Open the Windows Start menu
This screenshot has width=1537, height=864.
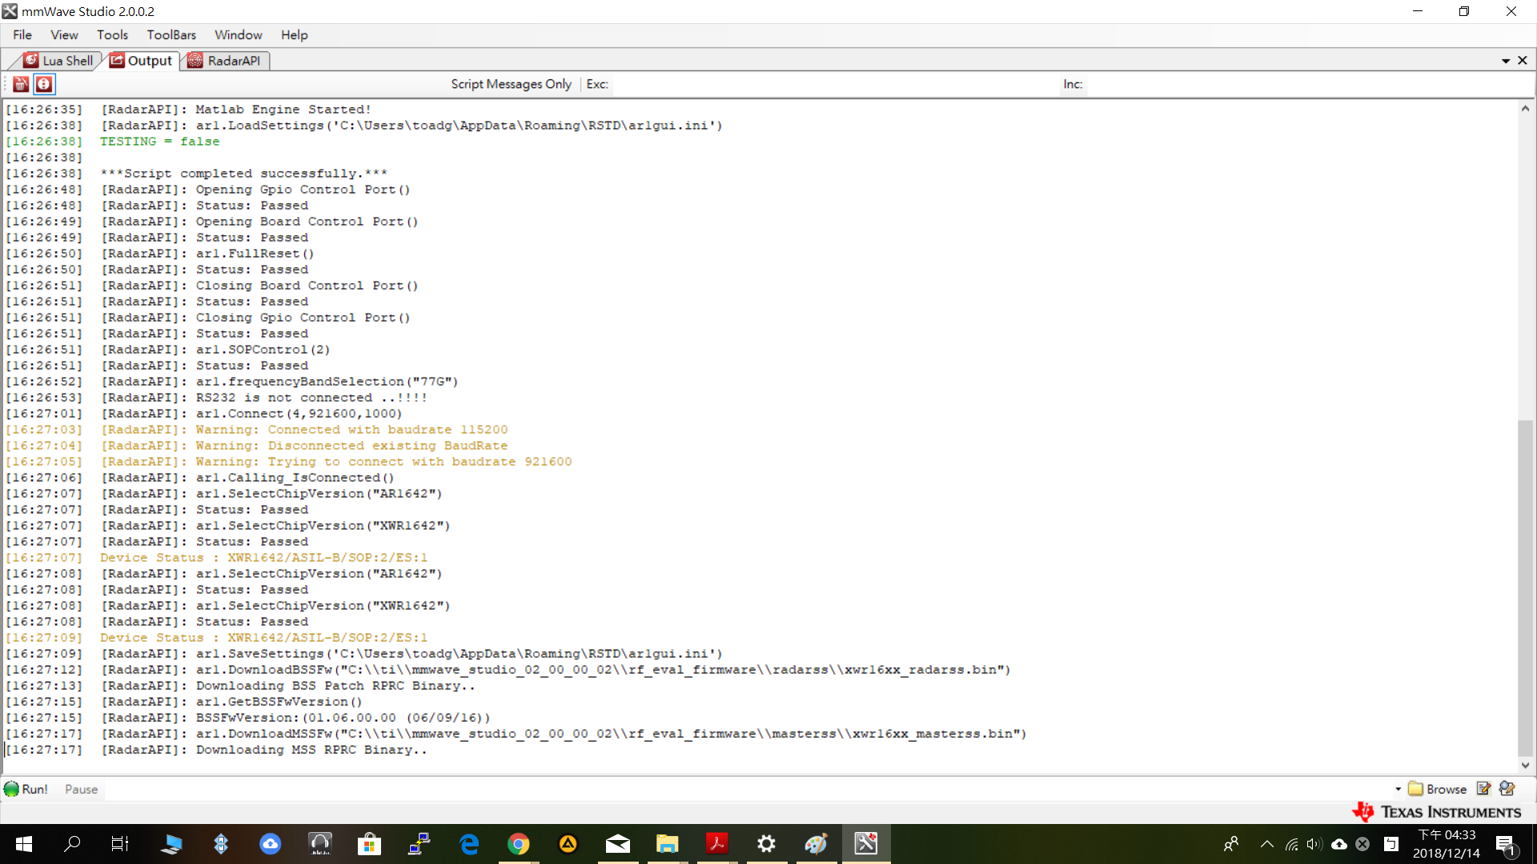(24, 844)
